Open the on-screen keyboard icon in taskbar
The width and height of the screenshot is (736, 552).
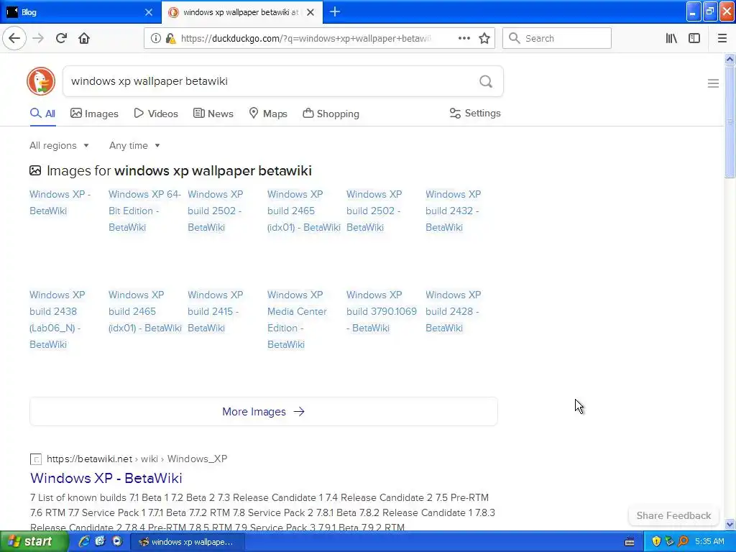pos(630,542)
